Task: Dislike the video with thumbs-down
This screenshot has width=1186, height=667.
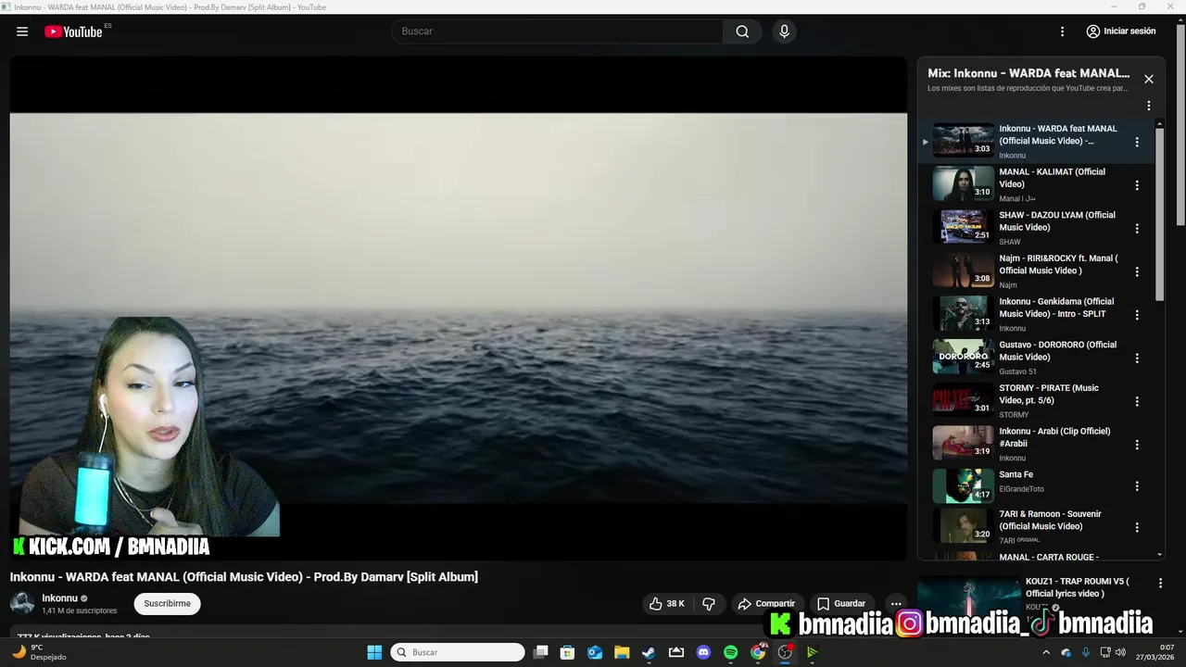Action: [x=709, y=604]
